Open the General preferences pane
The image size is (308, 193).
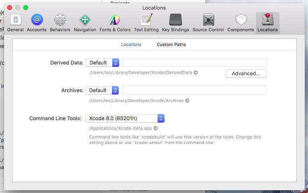click(15, 23)
